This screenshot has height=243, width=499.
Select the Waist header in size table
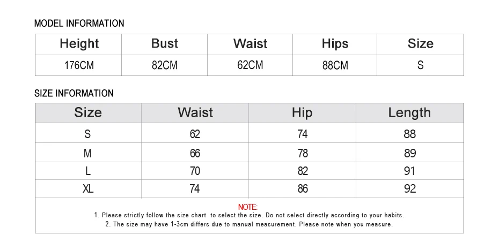[x=195, y=113]
